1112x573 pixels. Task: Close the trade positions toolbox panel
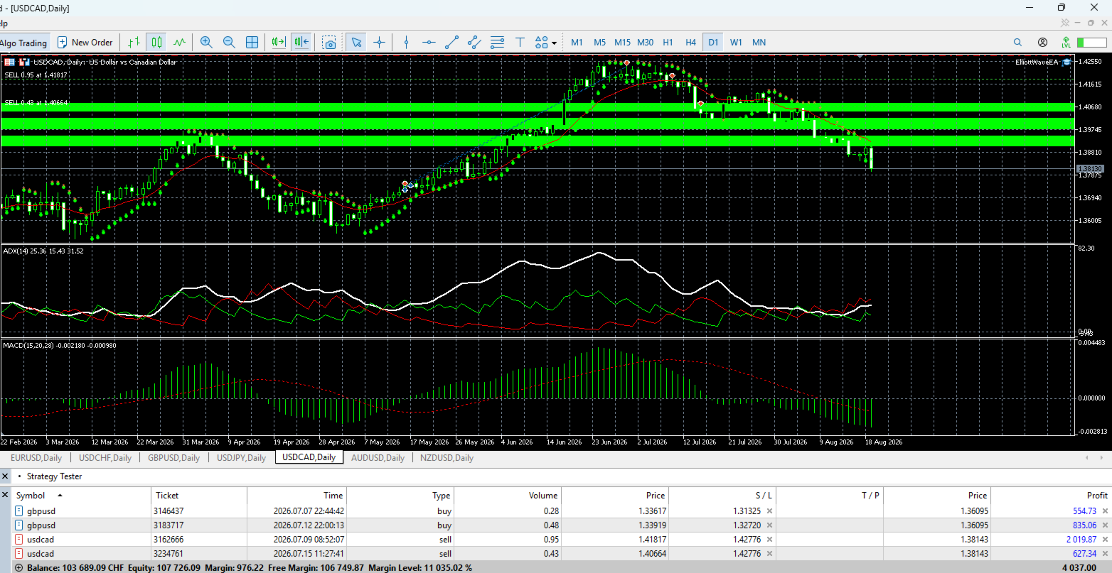pyautogui.click(x=5, y=495)
